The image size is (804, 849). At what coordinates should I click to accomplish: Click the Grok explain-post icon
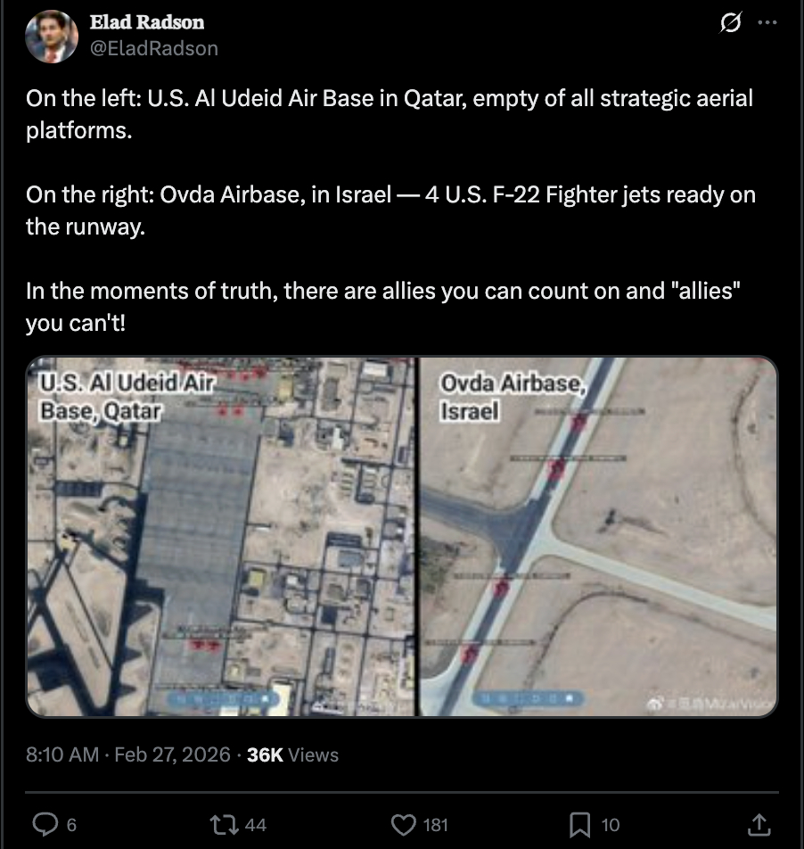pyautogui.click(x=732, y=25)
